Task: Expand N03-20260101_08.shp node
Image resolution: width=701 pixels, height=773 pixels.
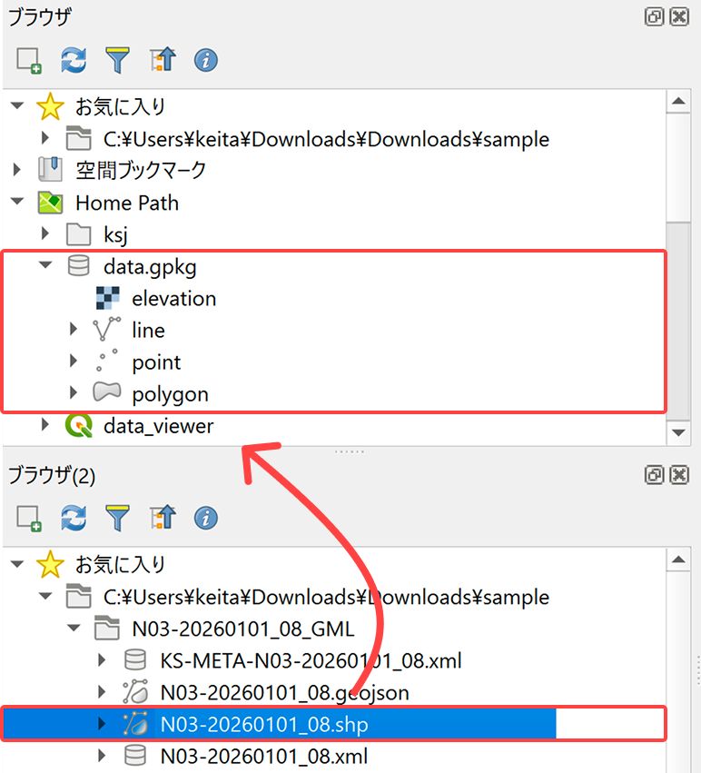Action: click(x=102, y=724)
